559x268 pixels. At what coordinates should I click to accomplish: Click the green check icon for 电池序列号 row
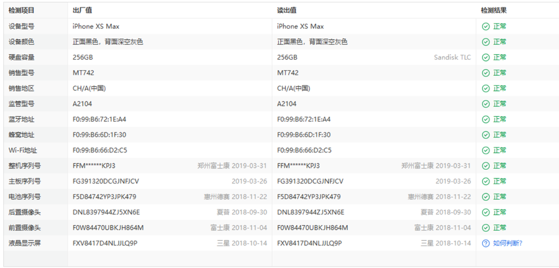pos(486,196)
